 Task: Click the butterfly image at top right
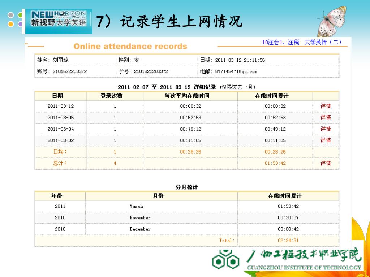coord(332,21)
